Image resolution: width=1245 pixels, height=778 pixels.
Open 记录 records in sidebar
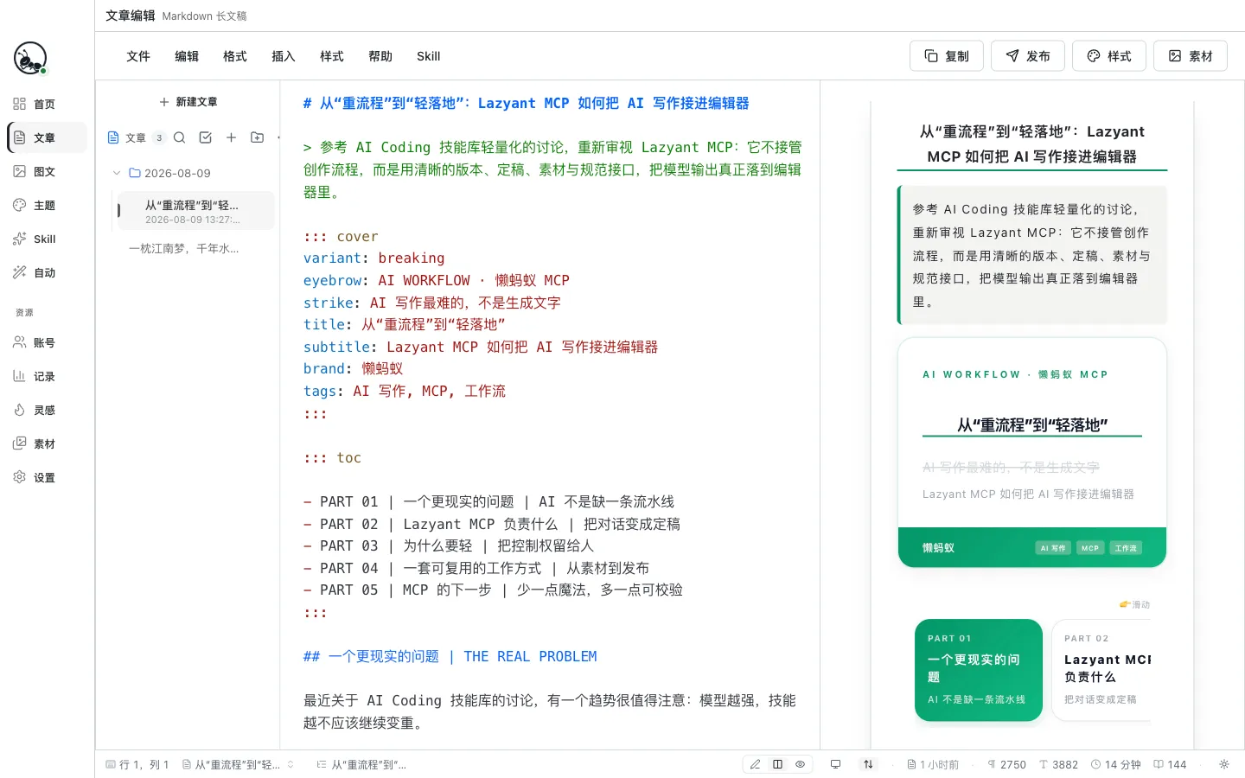(48, 376)
